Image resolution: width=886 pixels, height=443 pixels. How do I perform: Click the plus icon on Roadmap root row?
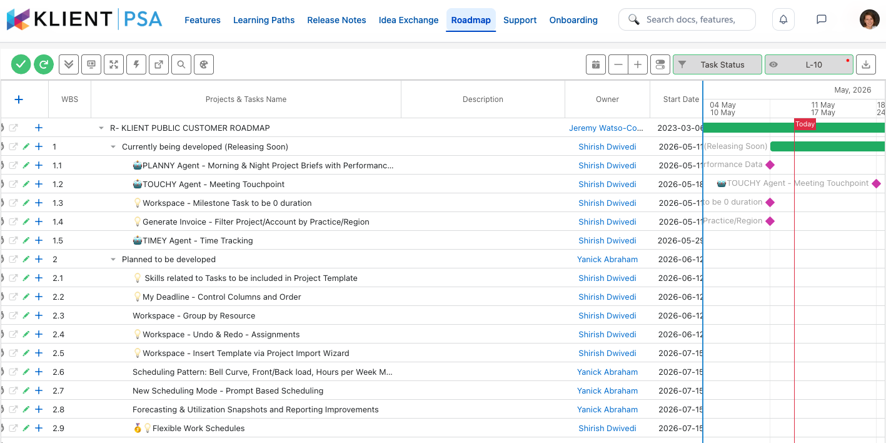(39, 128)
